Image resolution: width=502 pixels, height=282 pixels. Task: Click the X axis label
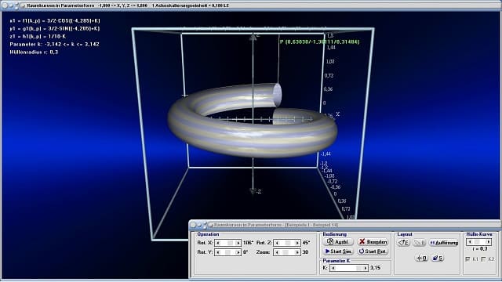coord(337,114)
